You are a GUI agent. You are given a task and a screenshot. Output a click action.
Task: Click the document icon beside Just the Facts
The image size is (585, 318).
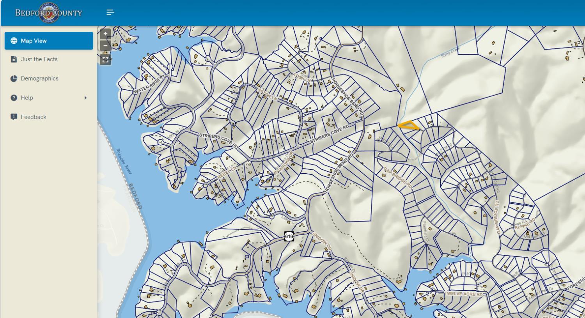[x=14, y=59]
